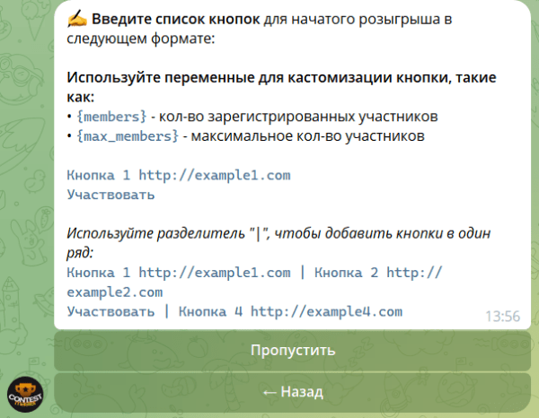Click the 13:56 message timestamp
This screenshot has width=539, height=418.
tap(502, 316)
